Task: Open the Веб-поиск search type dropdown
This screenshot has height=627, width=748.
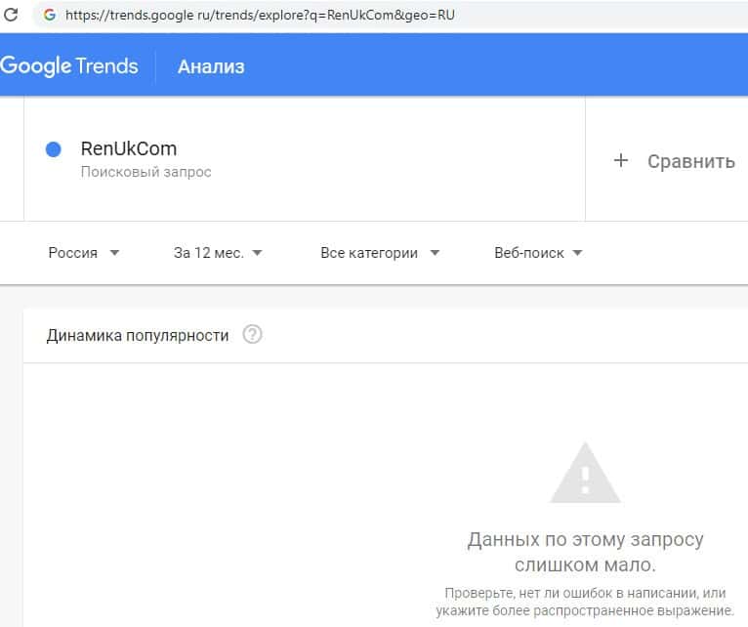Action: [538, 253]
